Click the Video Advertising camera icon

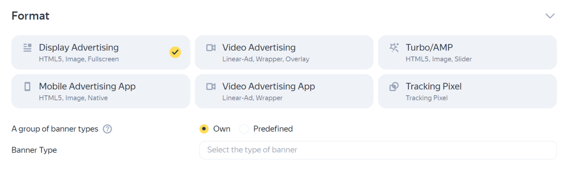click(x=211, y=48)
